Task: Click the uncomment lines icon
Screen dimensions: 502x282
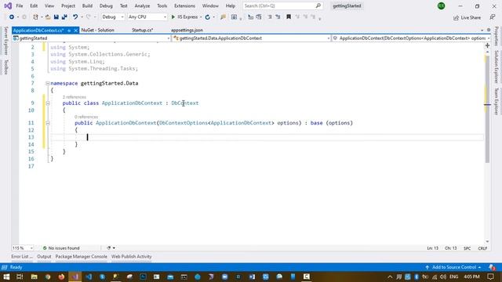Action: (x=278, y=17)
